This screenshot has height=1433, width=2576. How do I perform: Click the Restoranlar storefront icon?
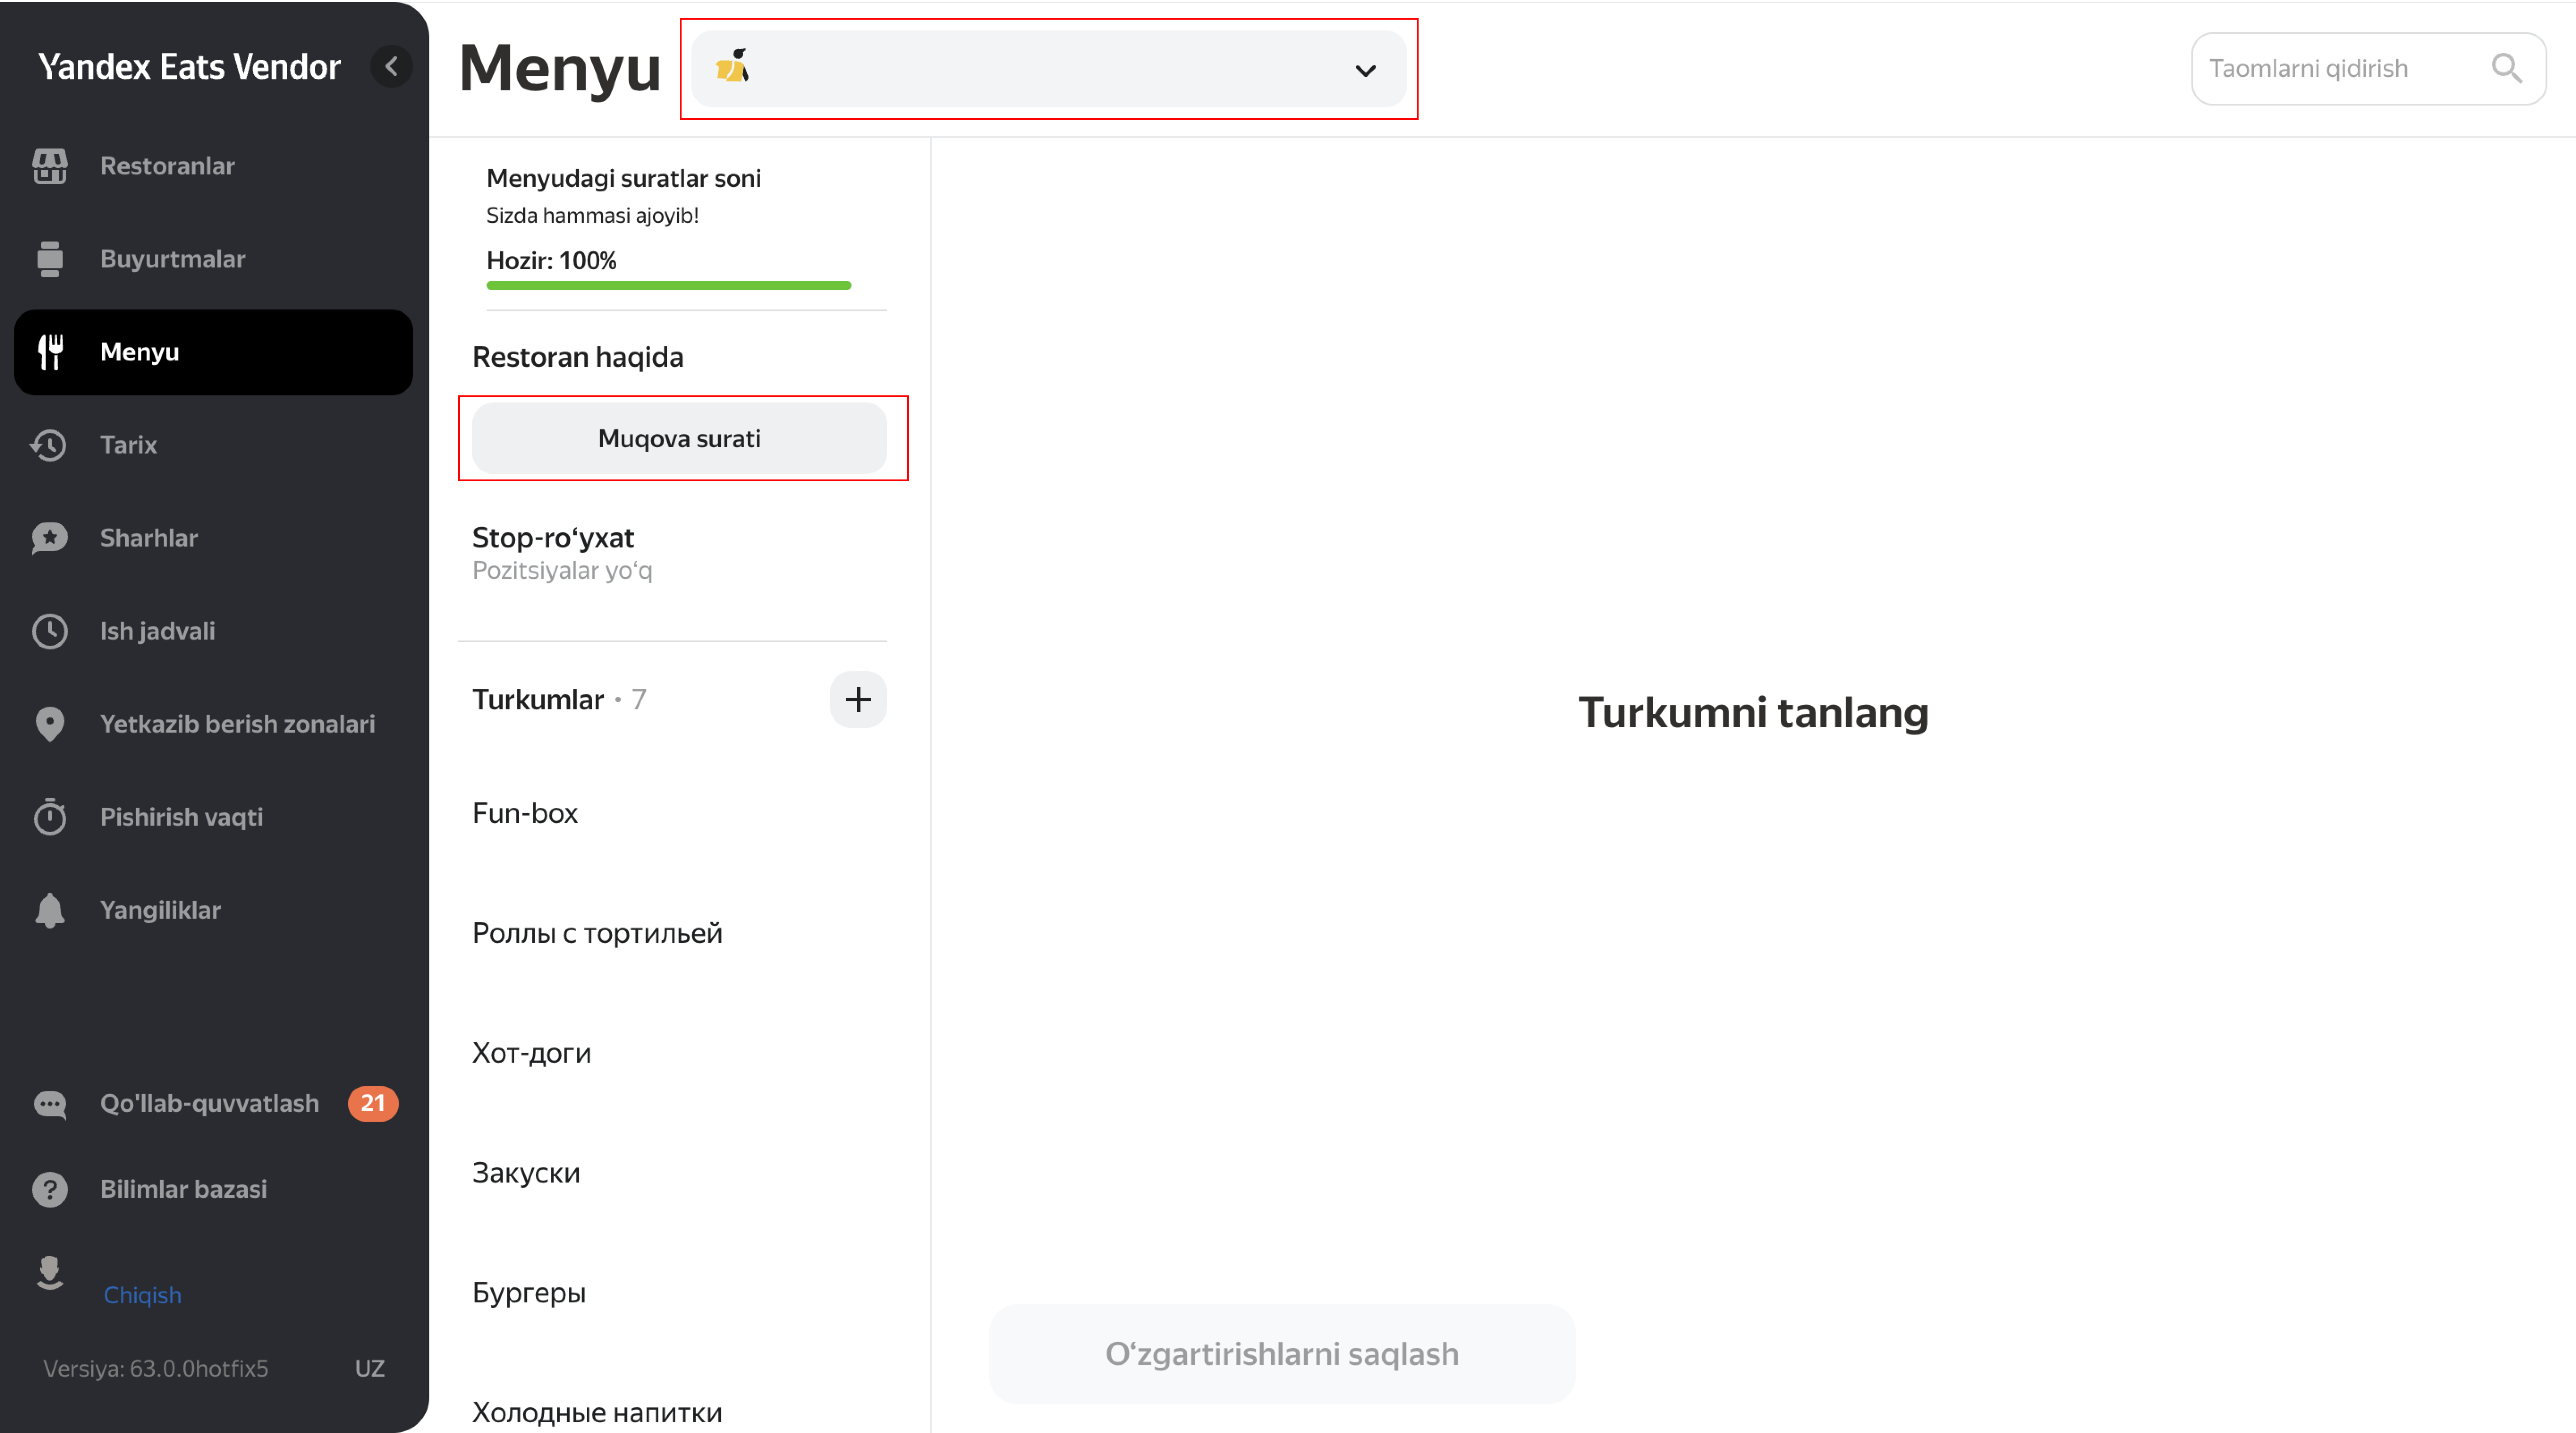(x=50, y=166)
